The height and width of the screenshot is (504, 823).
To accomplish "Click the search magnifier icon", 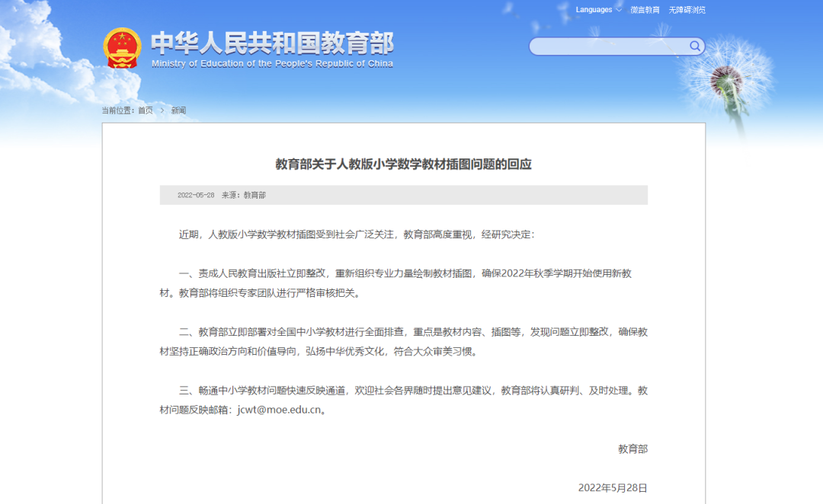I will [x=694, y=46].
